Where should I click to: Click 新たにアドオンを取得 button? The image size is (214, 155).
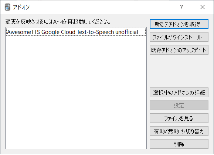pos(179,24)
